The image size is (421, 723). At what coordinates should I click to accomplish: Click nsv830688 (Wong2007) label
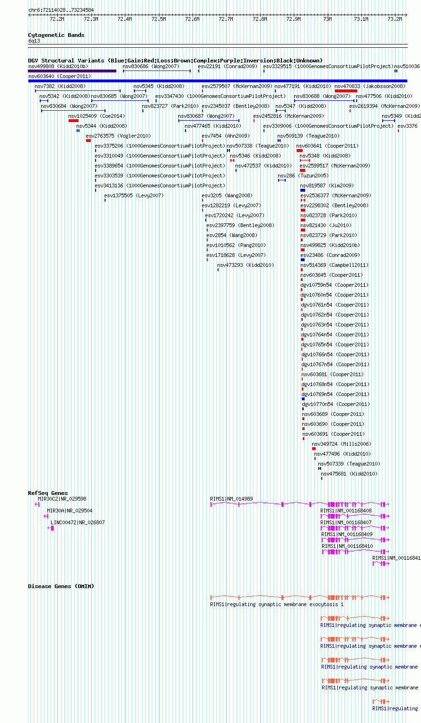click(x=322, y=96)
